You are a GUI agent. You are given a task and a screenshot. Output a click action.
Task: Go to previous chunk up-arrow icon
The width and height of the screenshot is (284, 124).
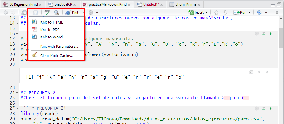(217, 13)
